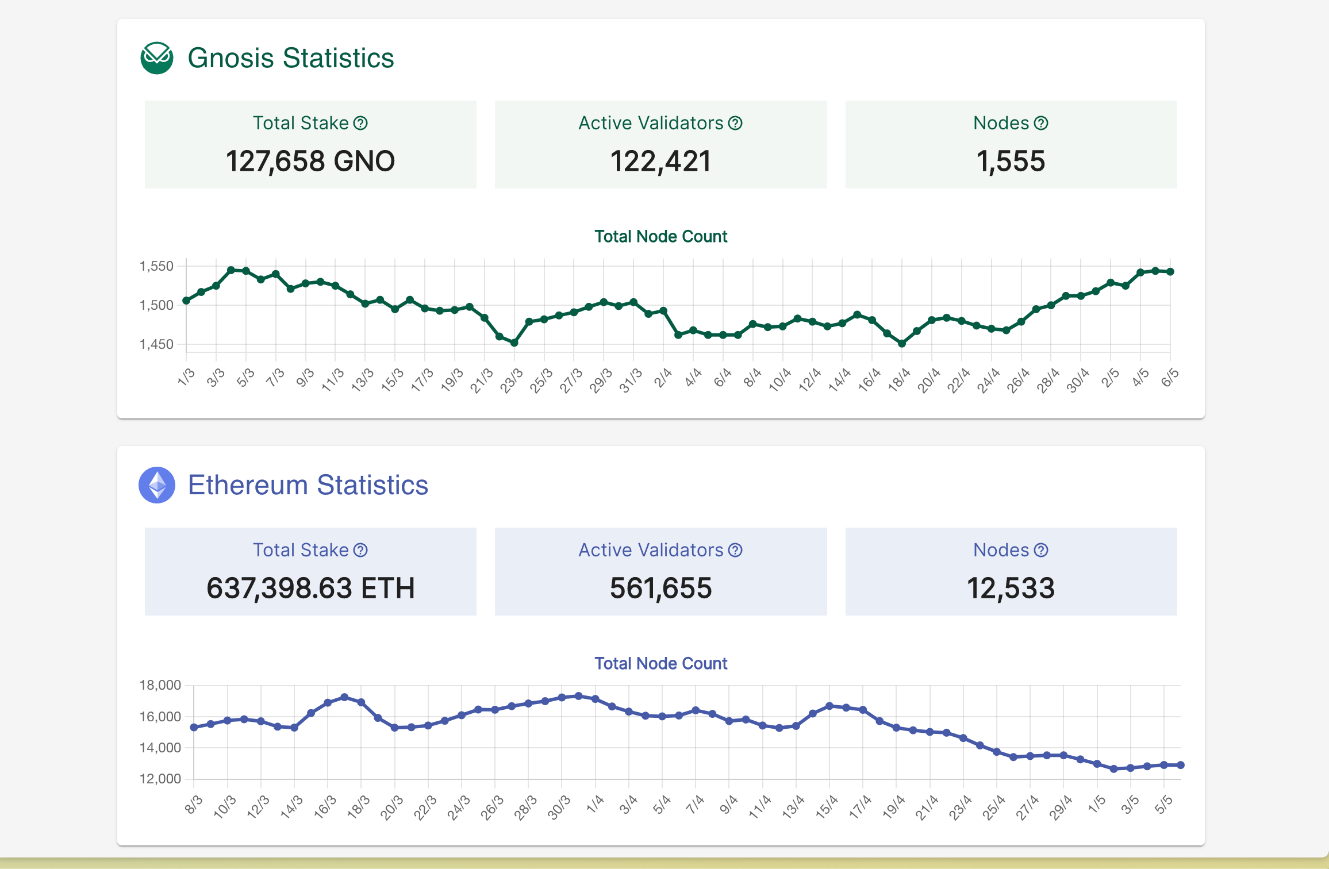Click the last data point on Ethereum chart
The image size is (1329, 869).
click(1181, 765)
